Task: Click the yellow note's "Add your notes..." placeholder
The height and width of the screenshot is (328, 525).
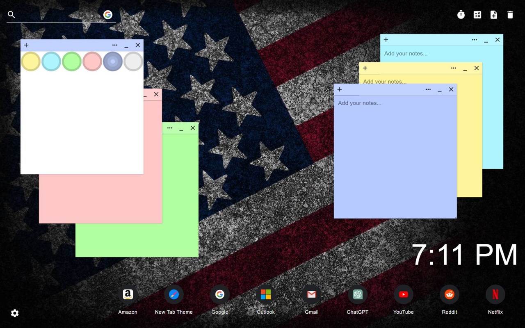Action: 385,81
